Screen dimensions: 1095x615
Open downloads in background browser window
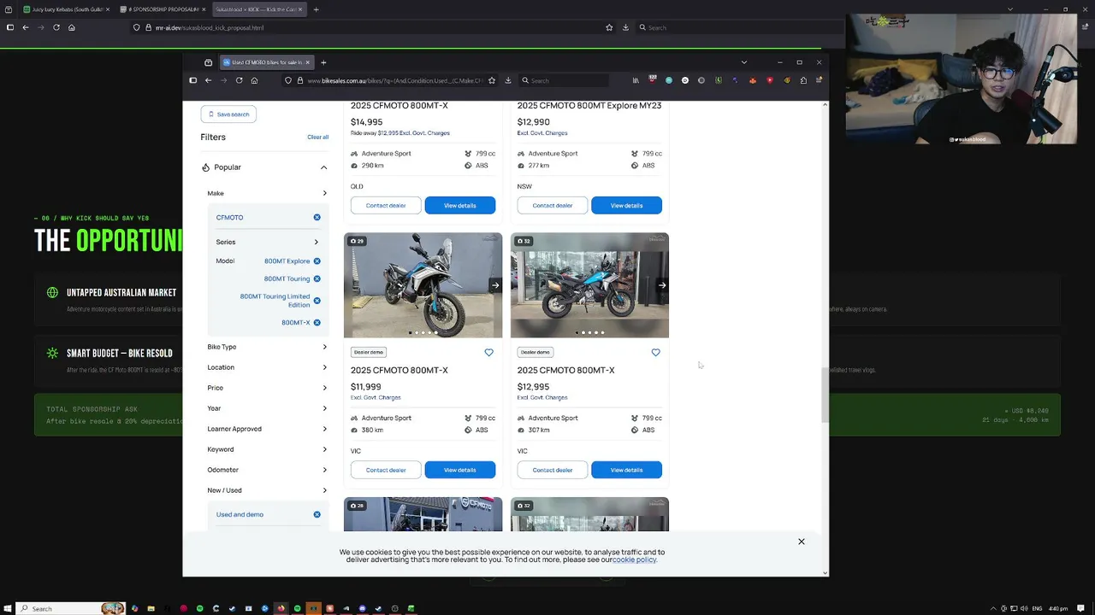coord(625,27)
